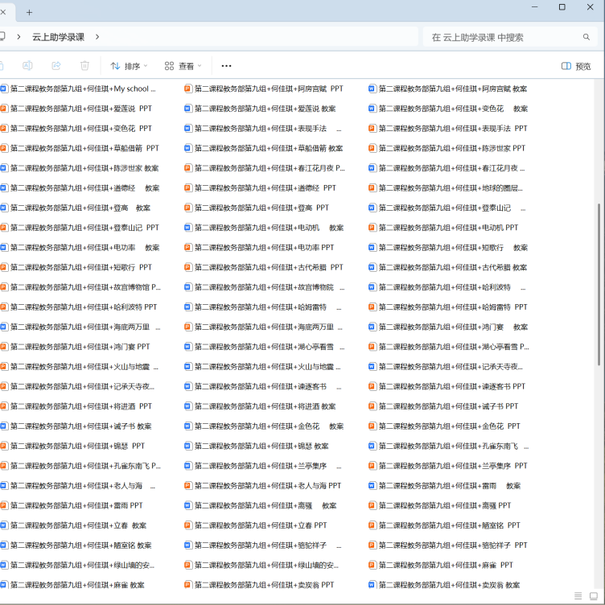Image resolution: width=605 pixels, height=605 pixels.
Task: Click the Word icon of 鸿门宴 教案
Action: tap(372, 327)
